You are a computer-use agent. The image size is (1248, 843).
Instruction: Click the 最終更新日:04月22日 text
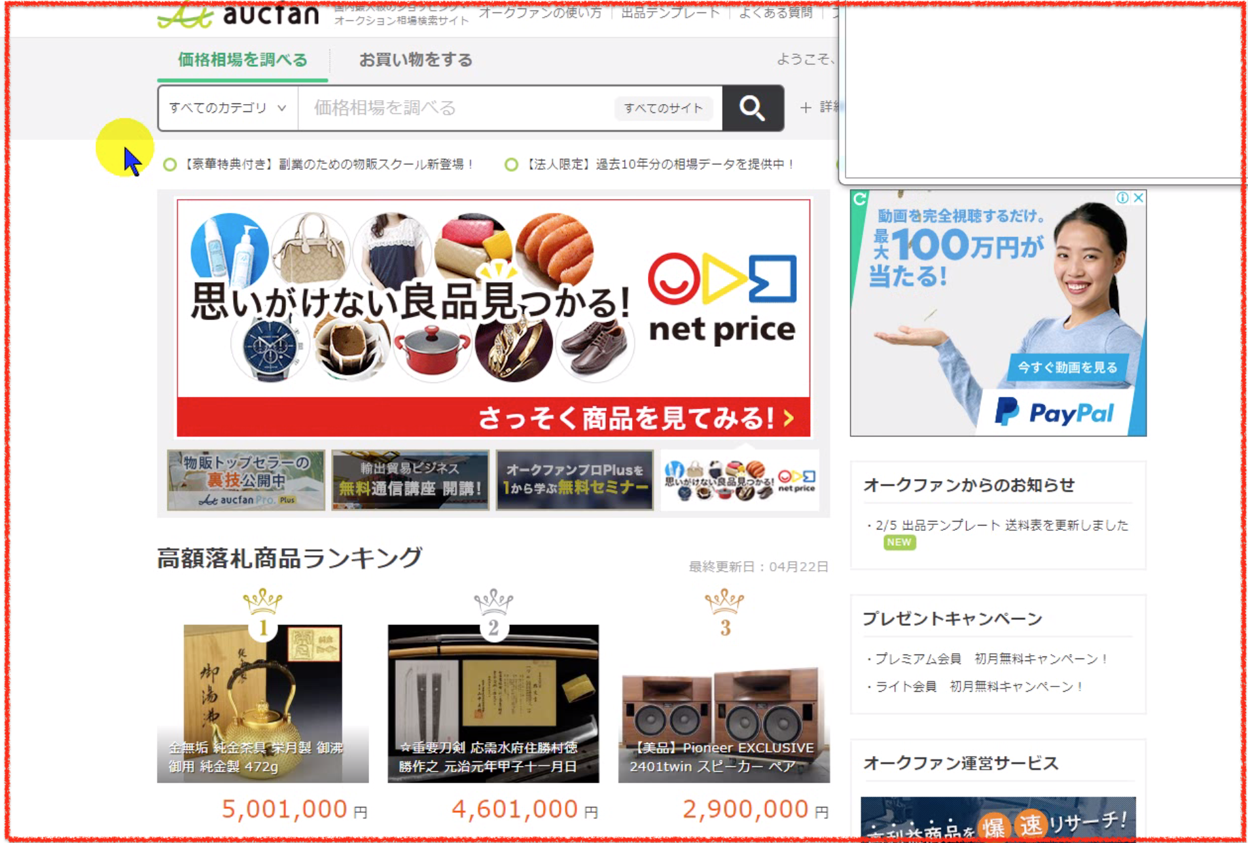pyautogui.click(x=758, y=567)
